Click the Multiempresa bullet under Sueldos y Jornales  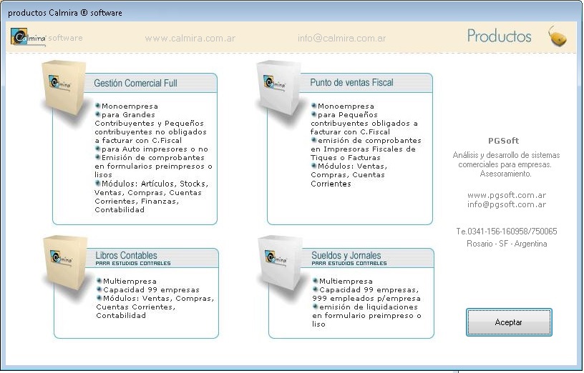[x=346, y=281]
